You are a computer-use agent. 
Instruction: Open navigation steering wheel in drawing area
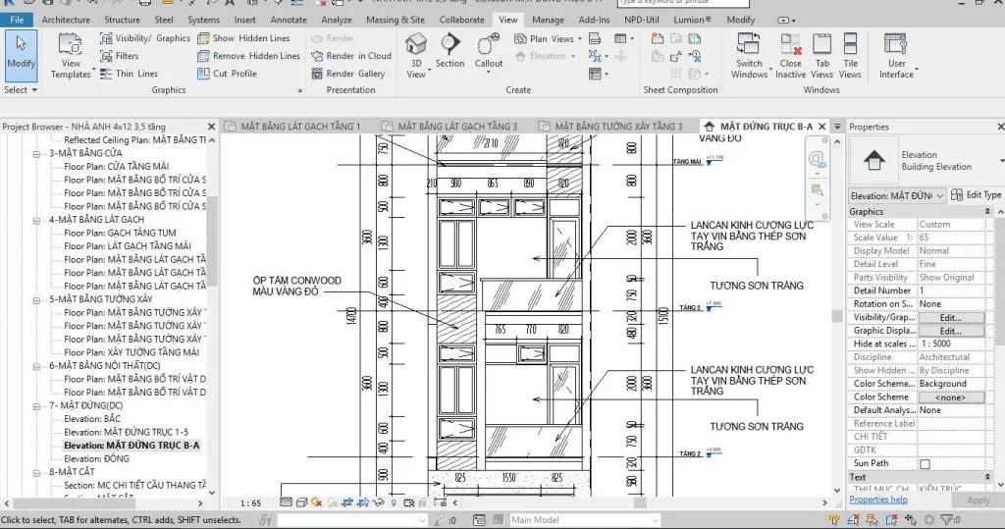click(x=816, y=159)
